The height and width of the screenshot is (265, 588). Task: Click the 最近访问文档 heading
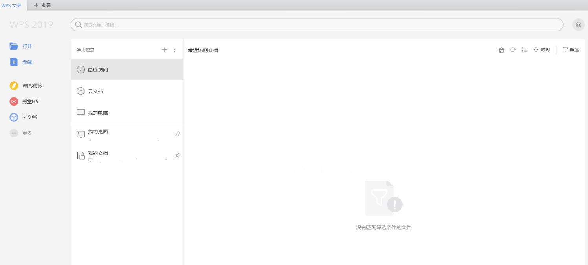point(203,50)
